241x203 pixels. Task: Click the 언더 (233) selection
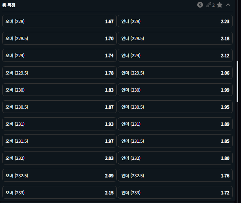175,193
